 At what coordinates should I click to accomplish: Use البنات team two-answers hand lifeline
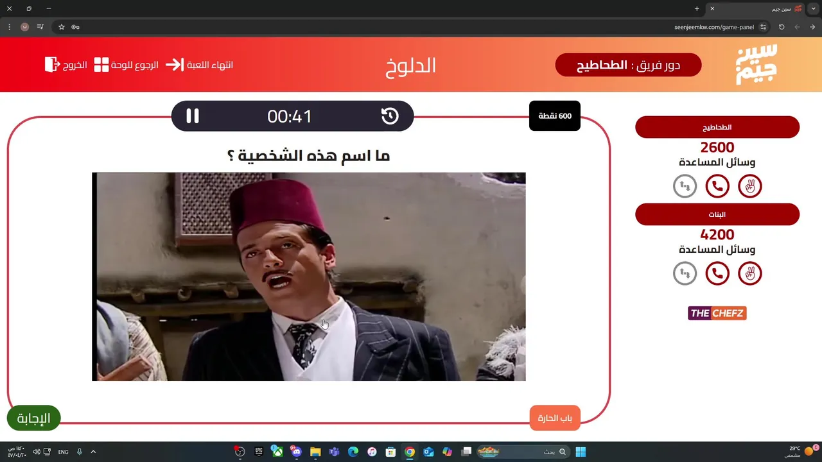point(750,273)
